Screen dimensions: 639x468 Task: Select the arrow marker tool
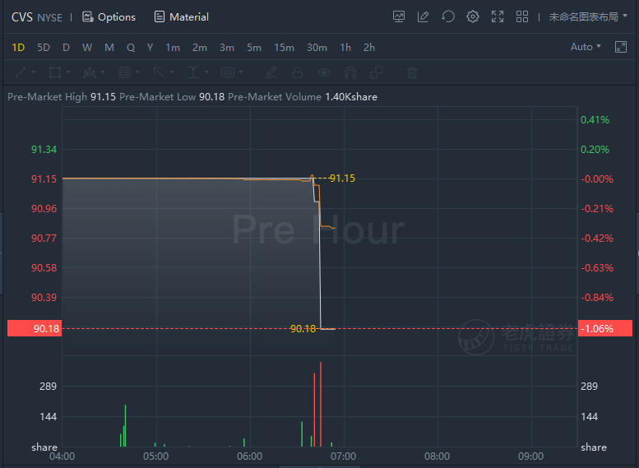pyautogui.click(x=159, y=72)
